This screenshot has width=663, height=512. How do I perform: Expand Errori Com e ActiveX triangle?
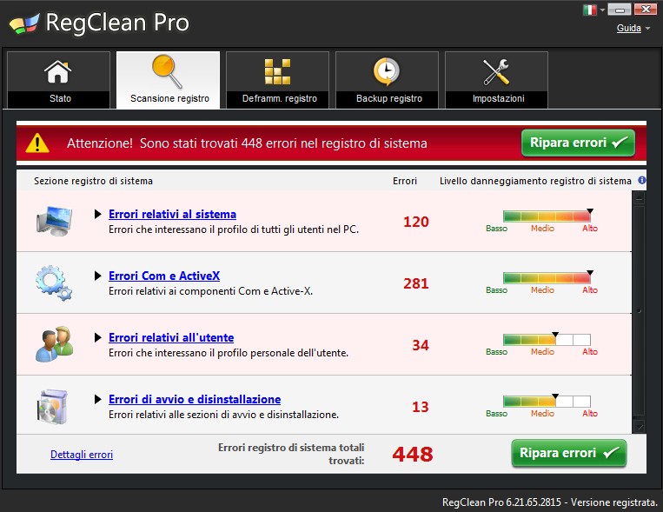[97, 276]
